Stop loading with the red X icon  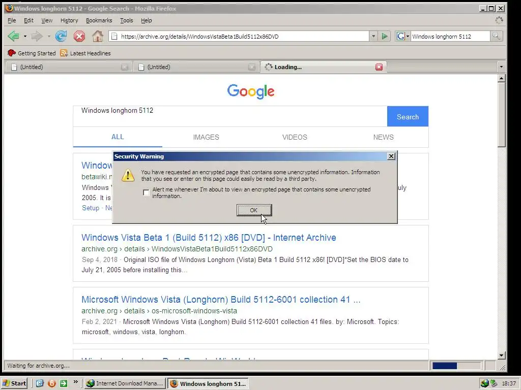tap(79, 36)
